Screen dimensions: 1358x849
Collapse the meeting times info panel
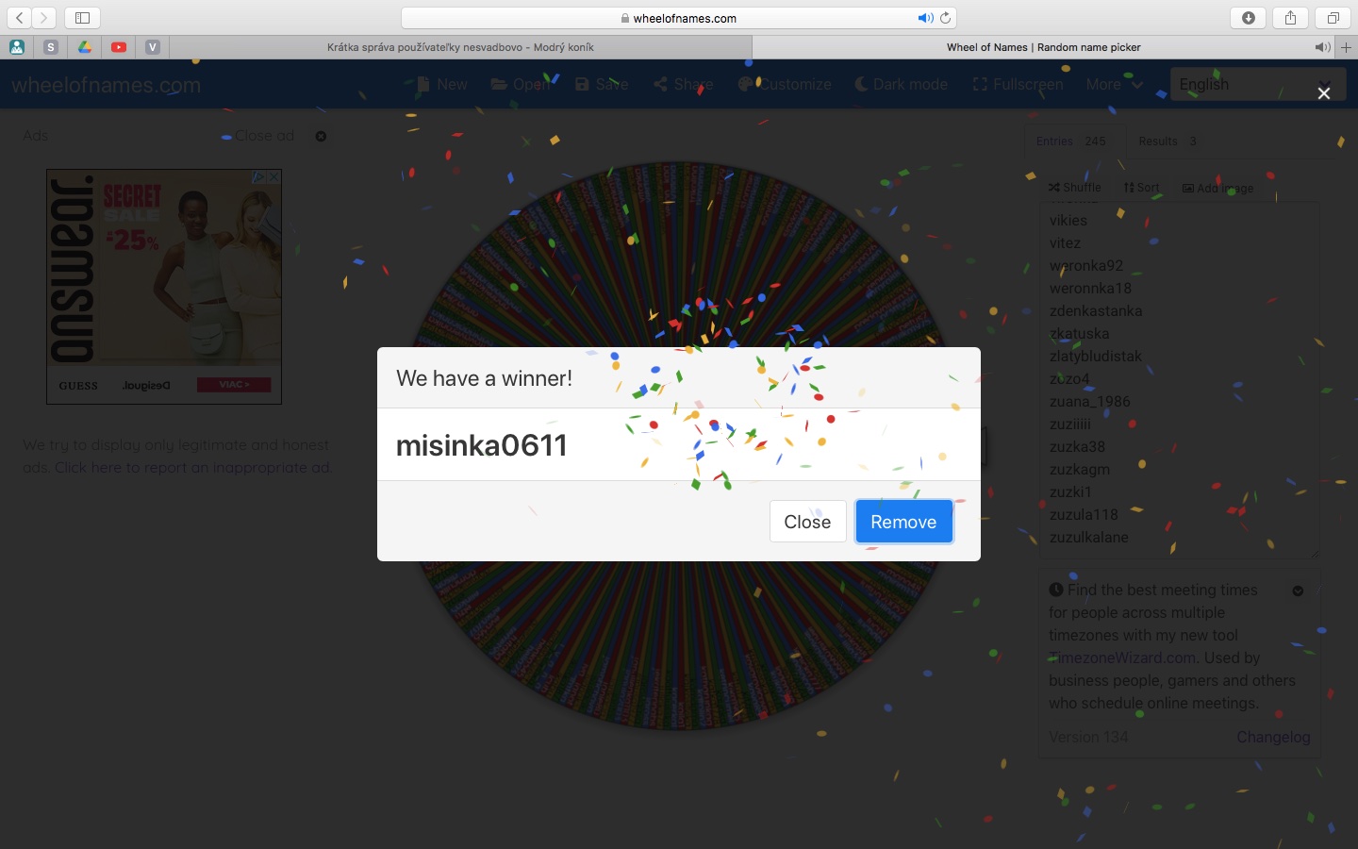[x=1298, y=591]
